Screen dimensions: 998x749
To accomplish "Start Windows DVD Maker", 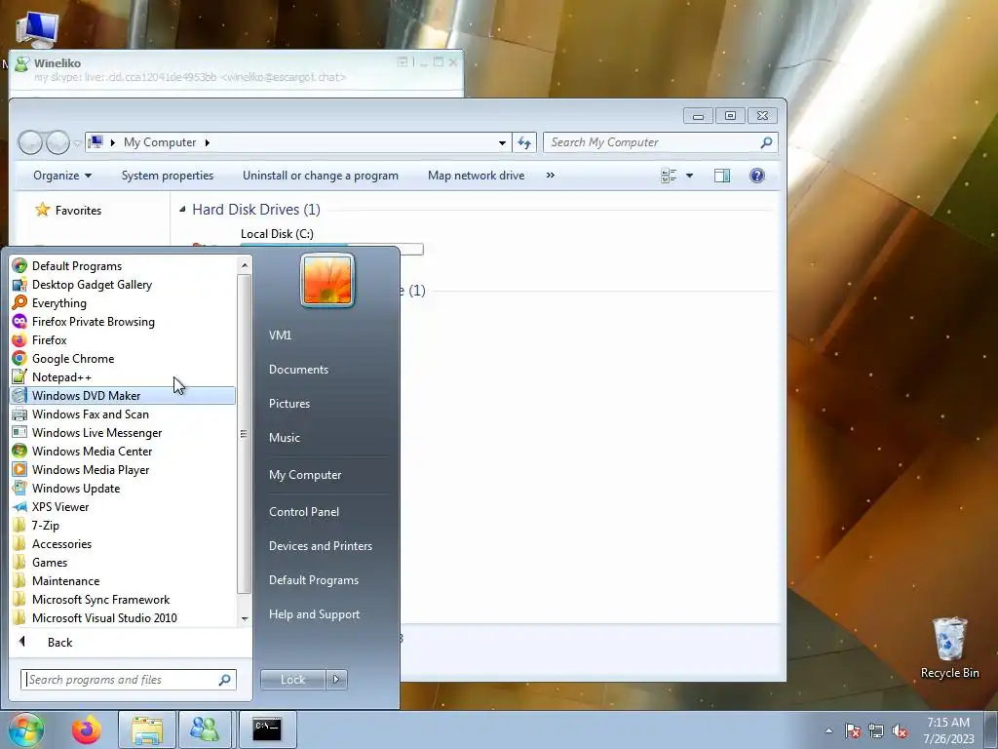I will pyautogui.click(x=123, y=396).
